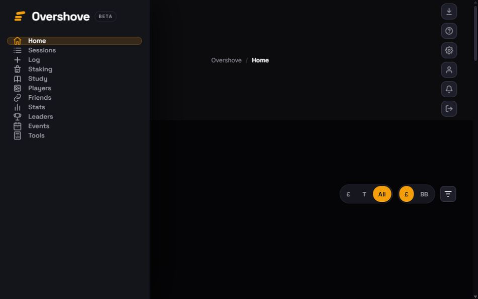Click the Overshove logo icon
478x299 pixels.
20,16
